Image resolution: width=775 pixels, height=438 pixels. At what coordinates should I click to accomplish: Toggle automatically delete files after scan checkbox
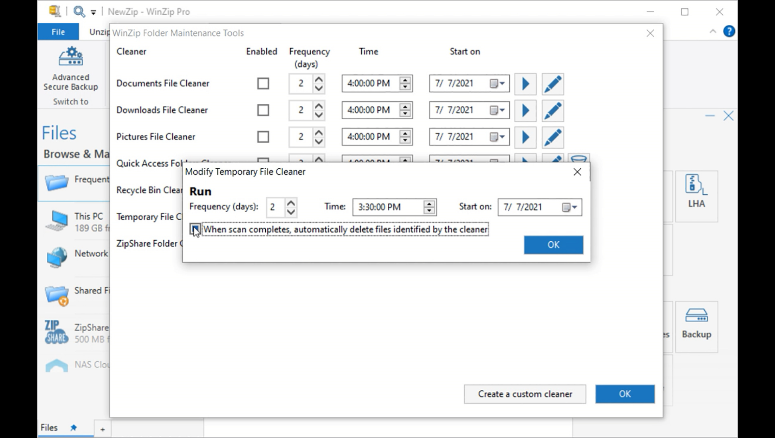coord(195,229)
